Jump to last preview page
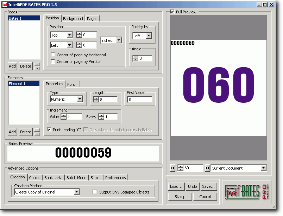This screenshot has width=283, height=216. [208, 168]
